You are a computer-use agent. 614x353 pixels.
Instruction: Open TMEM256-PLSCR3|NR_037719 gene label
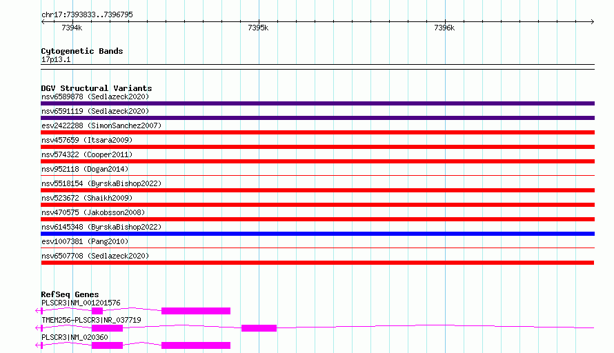(91, 320)
